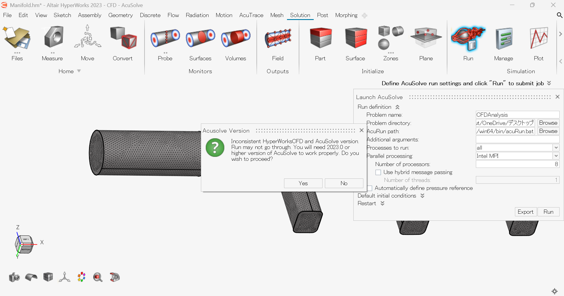Open Processes to run dropdown

[556, 148]
